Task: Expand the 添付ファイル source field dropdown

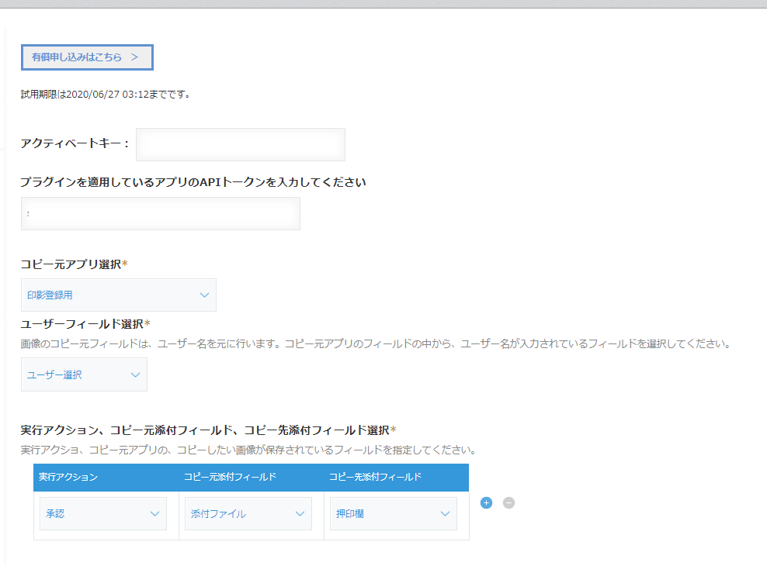Action: point(248,513)
